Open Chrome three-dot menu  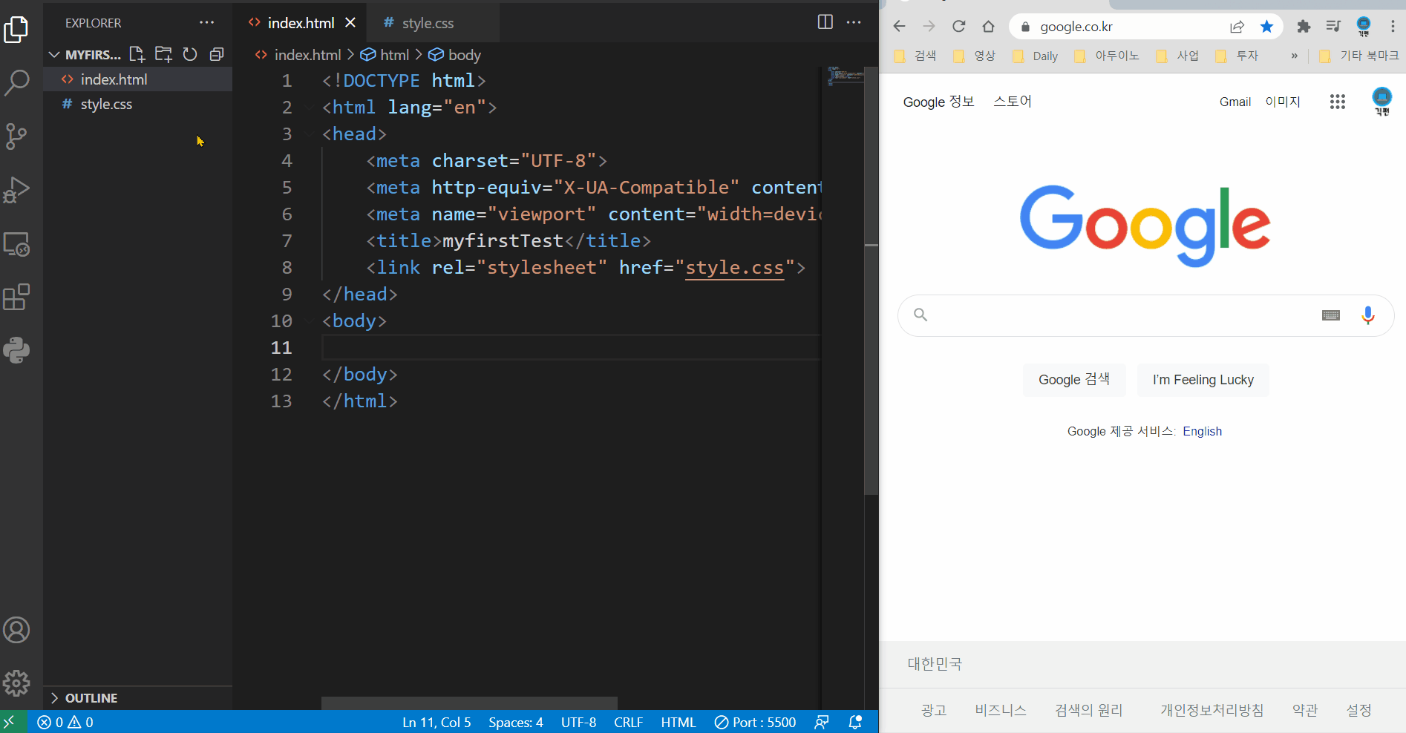click(x=1393, y=27)
